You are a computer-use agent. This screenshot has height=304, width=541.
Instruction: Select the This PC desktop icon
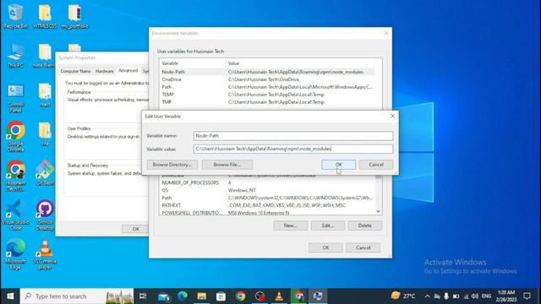[x=15, y=56]
